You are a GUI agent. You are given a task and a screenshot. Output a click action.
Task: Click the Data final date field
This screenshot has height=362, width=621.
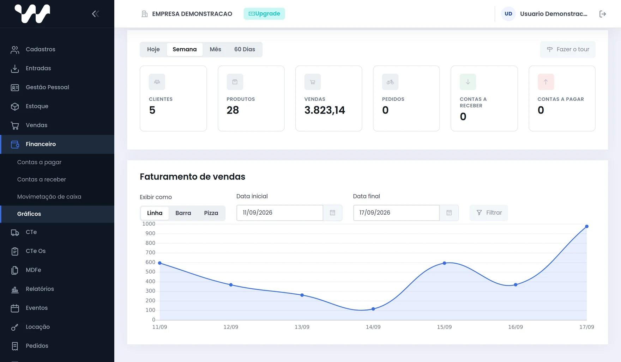[x=397, y=213]
